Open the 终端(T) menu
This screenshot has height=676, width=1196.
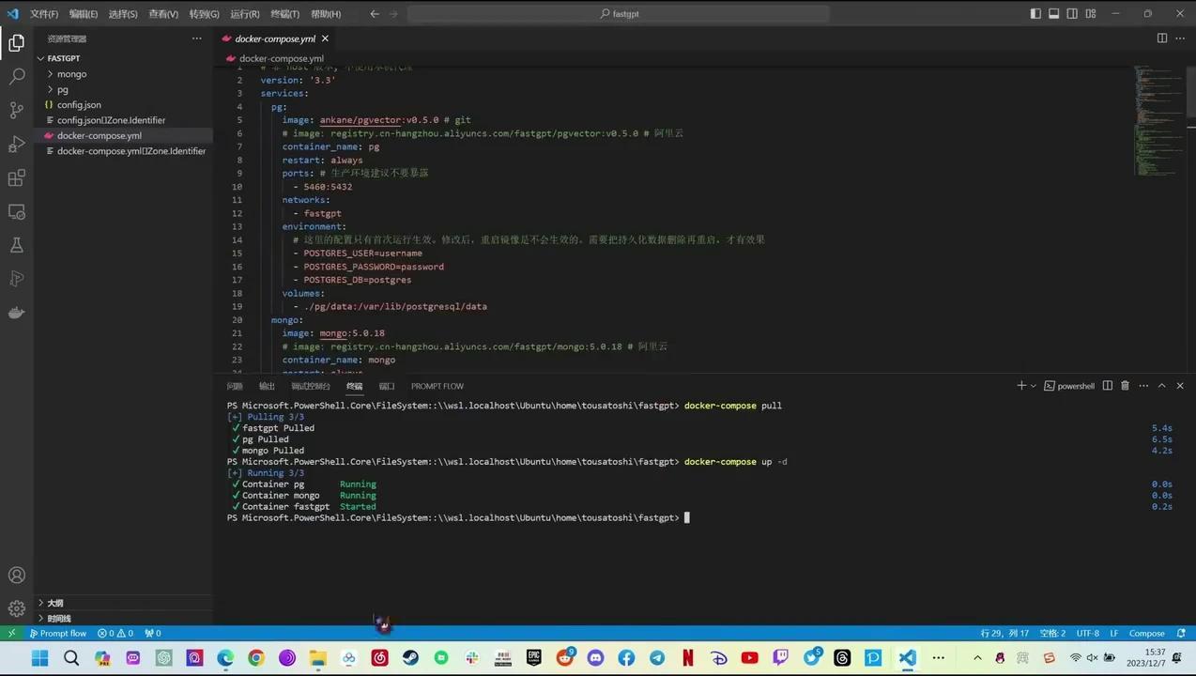tap(284, 14)
